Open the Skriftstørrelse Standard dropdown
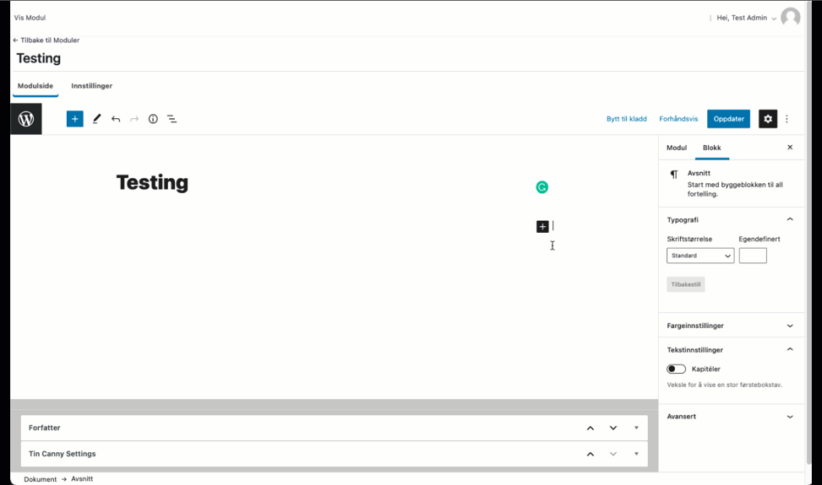 [x=700, y=256]
